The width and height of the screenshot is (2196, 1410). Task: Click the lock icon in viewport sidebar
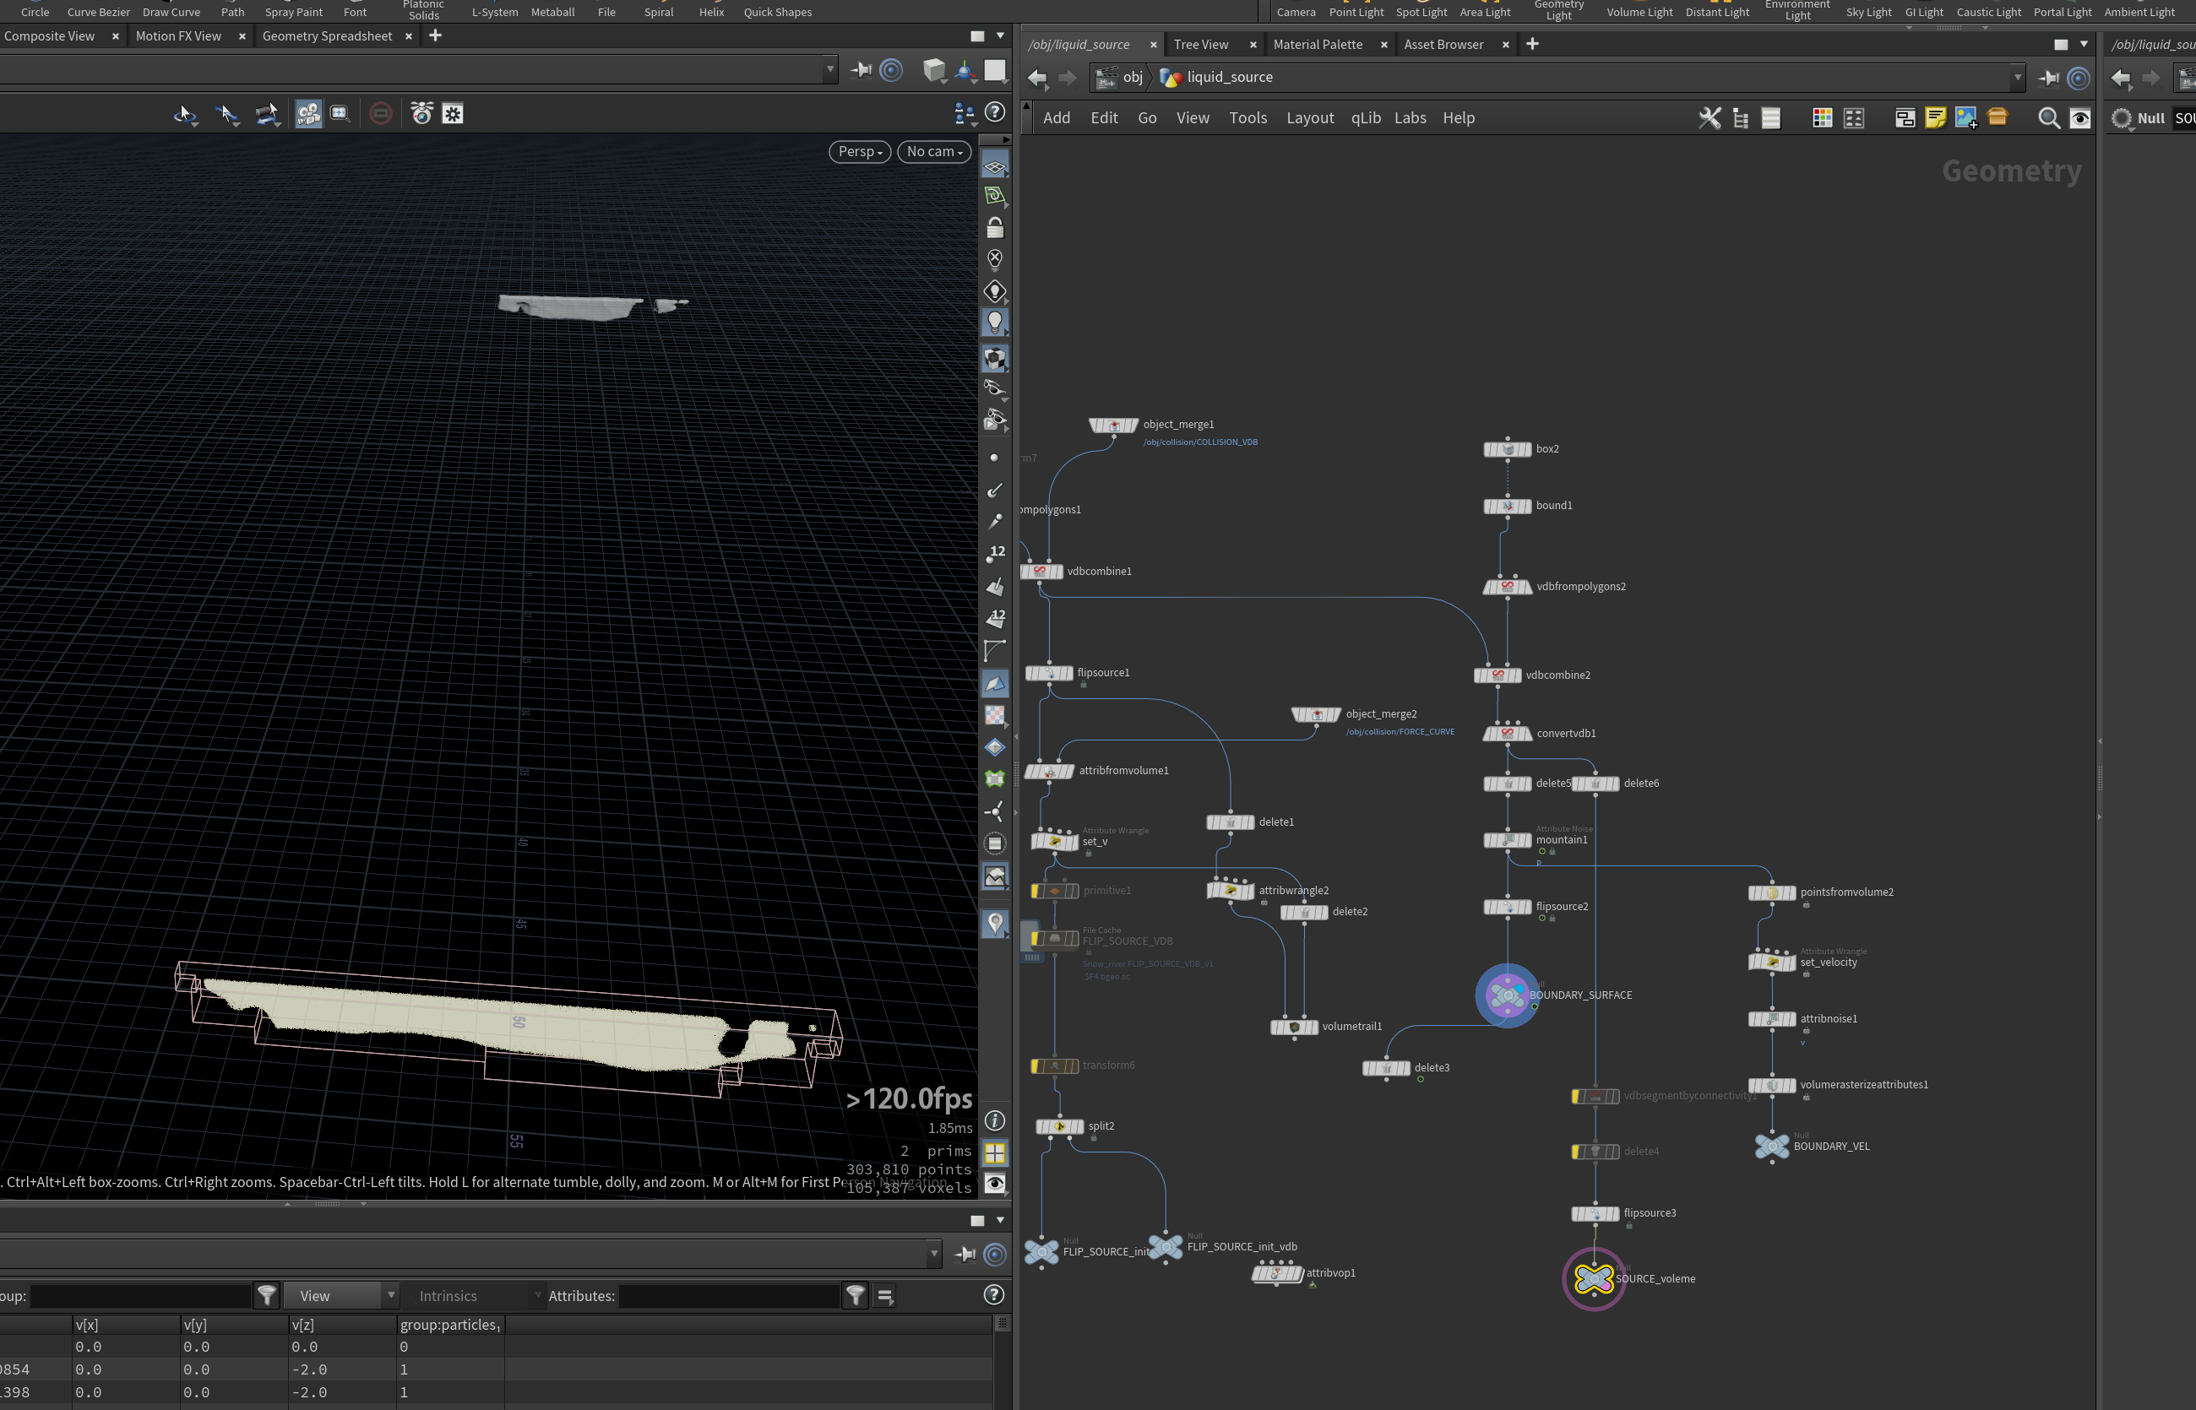(x=994, y=227)
